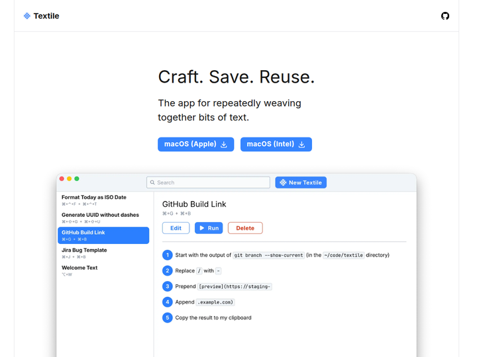Screen dimensions: 477x357
Task: Click the magnifier icon in Search
Action: (x=152, y=182)
